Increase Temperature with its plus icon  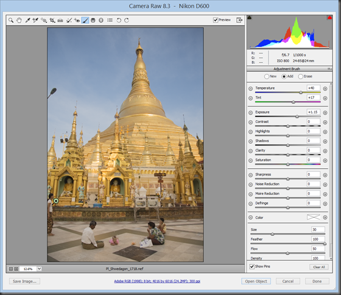[325, 88]
